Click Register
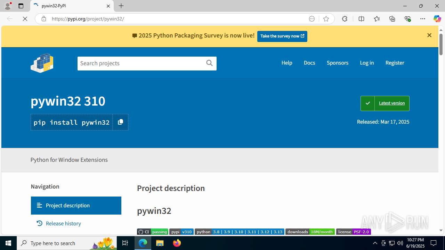 pos(395,63)
